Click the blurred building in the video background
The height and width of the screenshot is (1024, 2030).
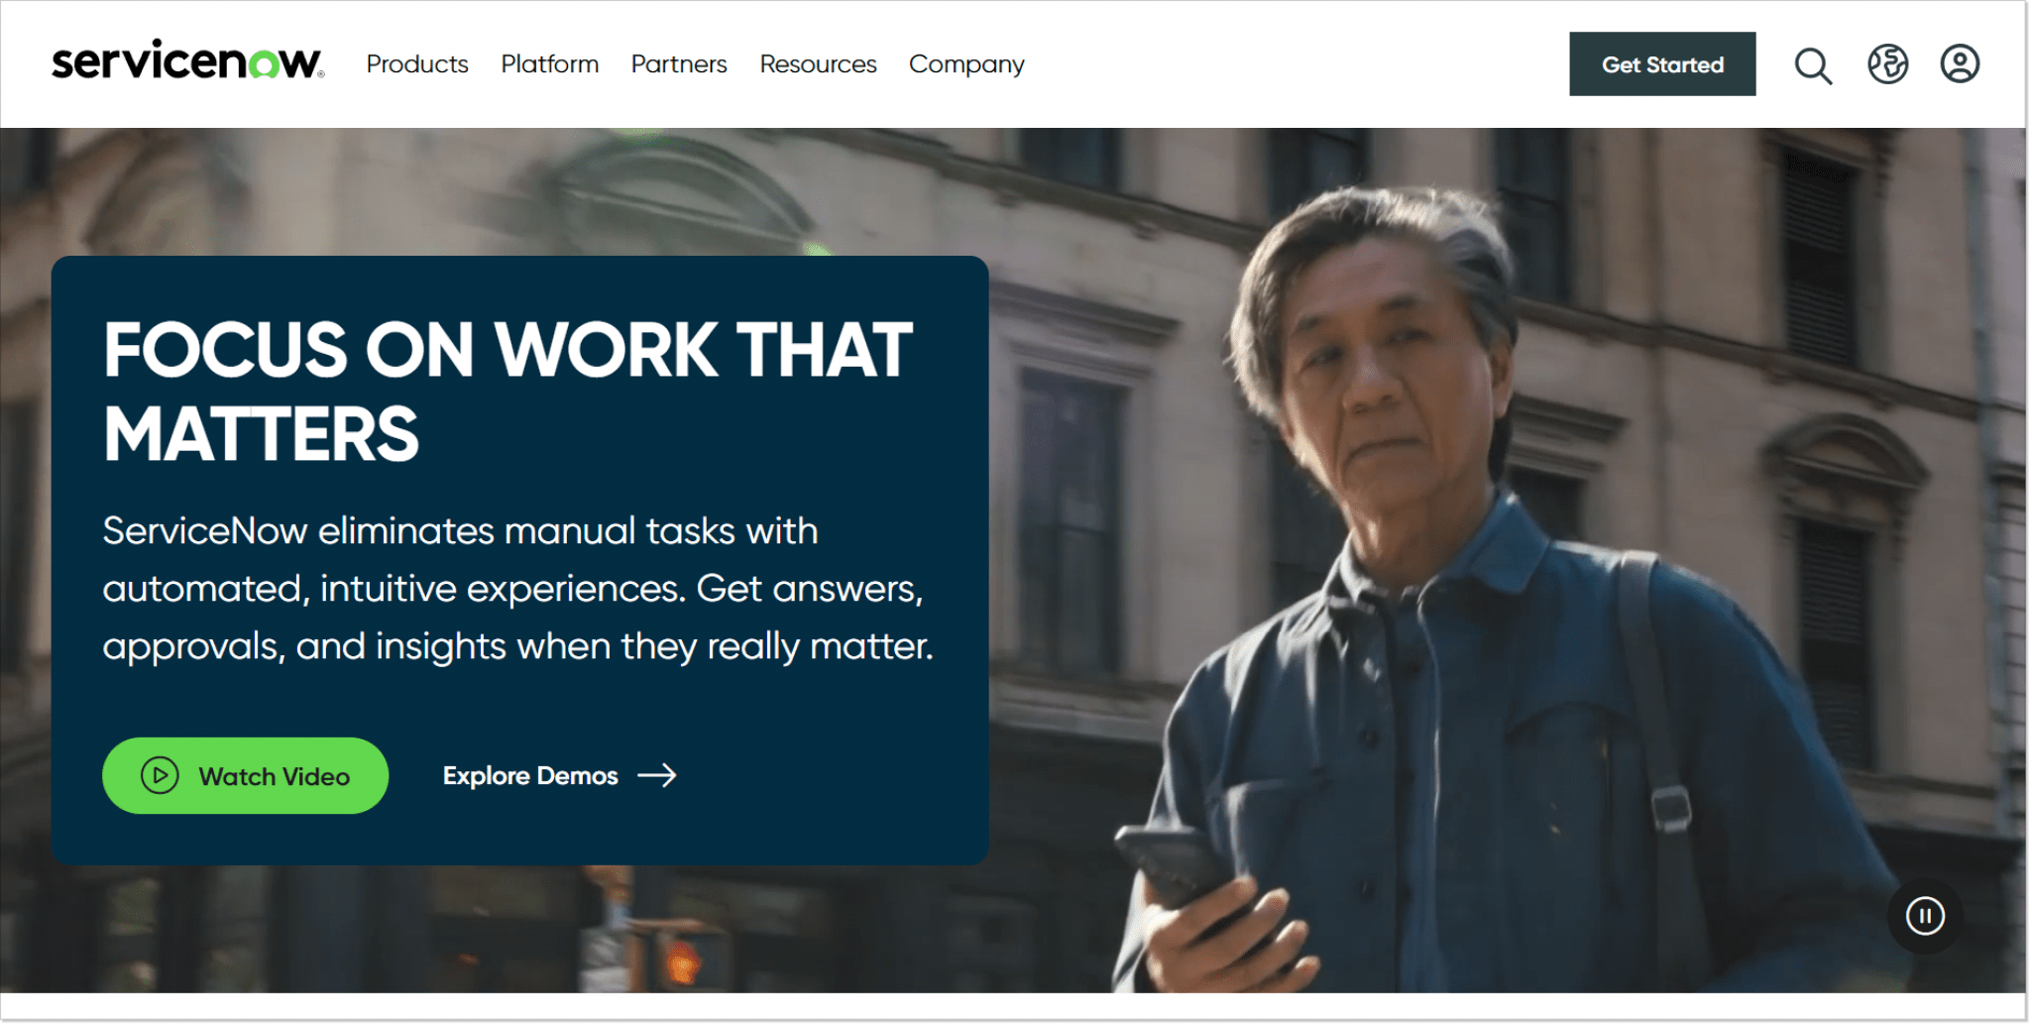tap(1090, 297)
